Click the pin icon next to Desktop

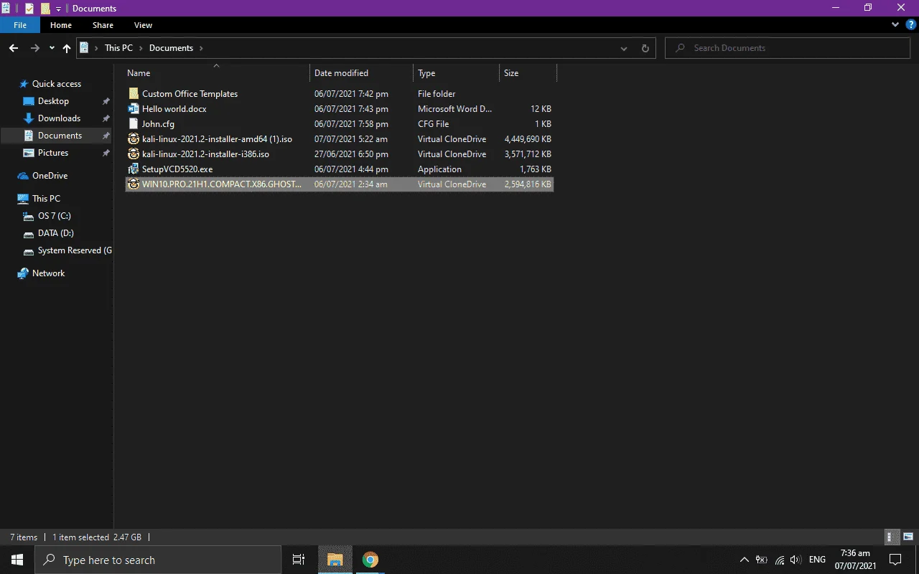106,101
